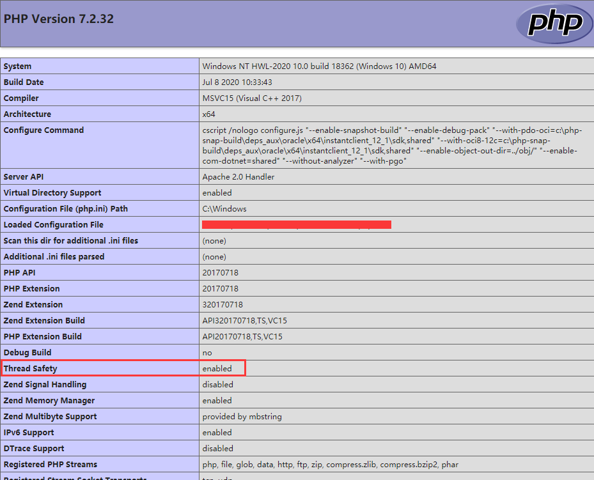This screenshot has width=594, height=480.
Task: Click the Debug Build 'no' value
Action: [207, 353]
